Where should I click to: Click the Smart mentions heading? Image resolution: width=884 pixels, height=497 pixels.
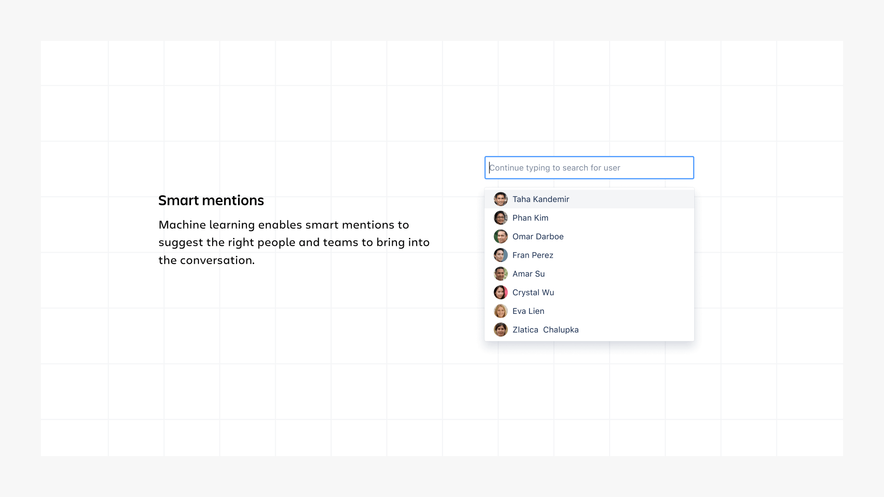(x=211, y=201)
